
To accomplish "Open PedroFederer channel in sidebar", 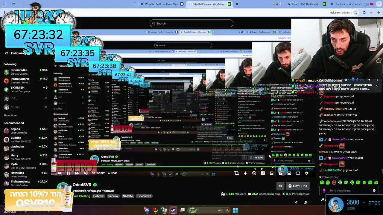I will point(25,81).
